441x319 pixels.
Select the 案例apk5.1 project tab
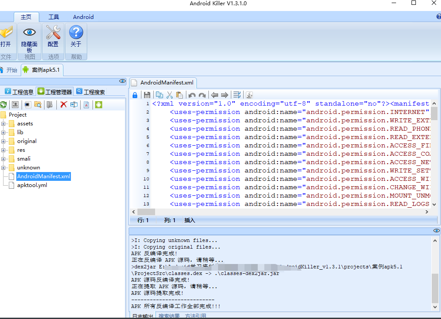coord(42,70)
